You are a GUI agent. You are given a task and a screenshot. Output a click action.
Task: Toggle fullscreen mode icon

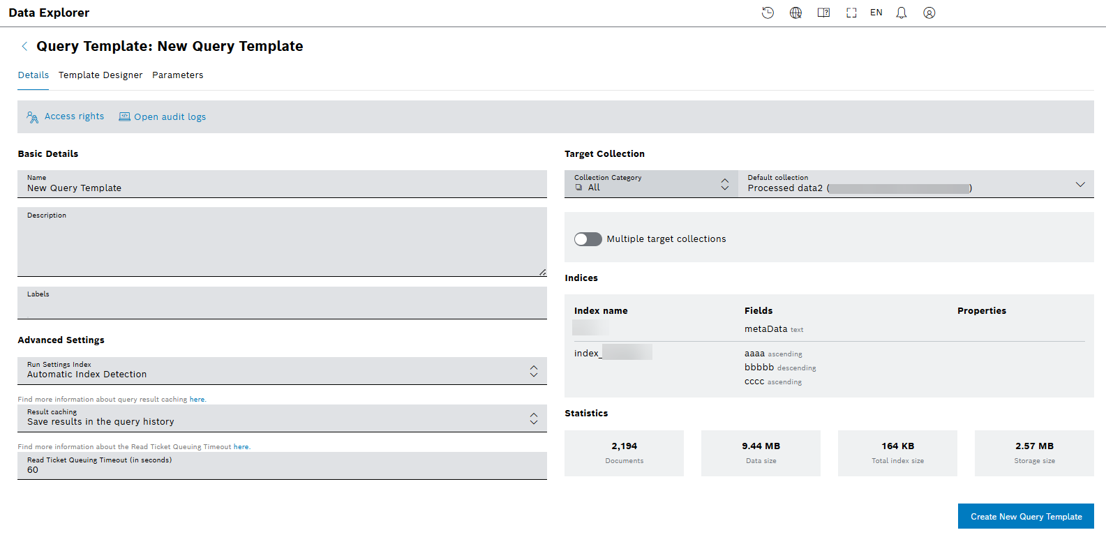pos(851,13)
